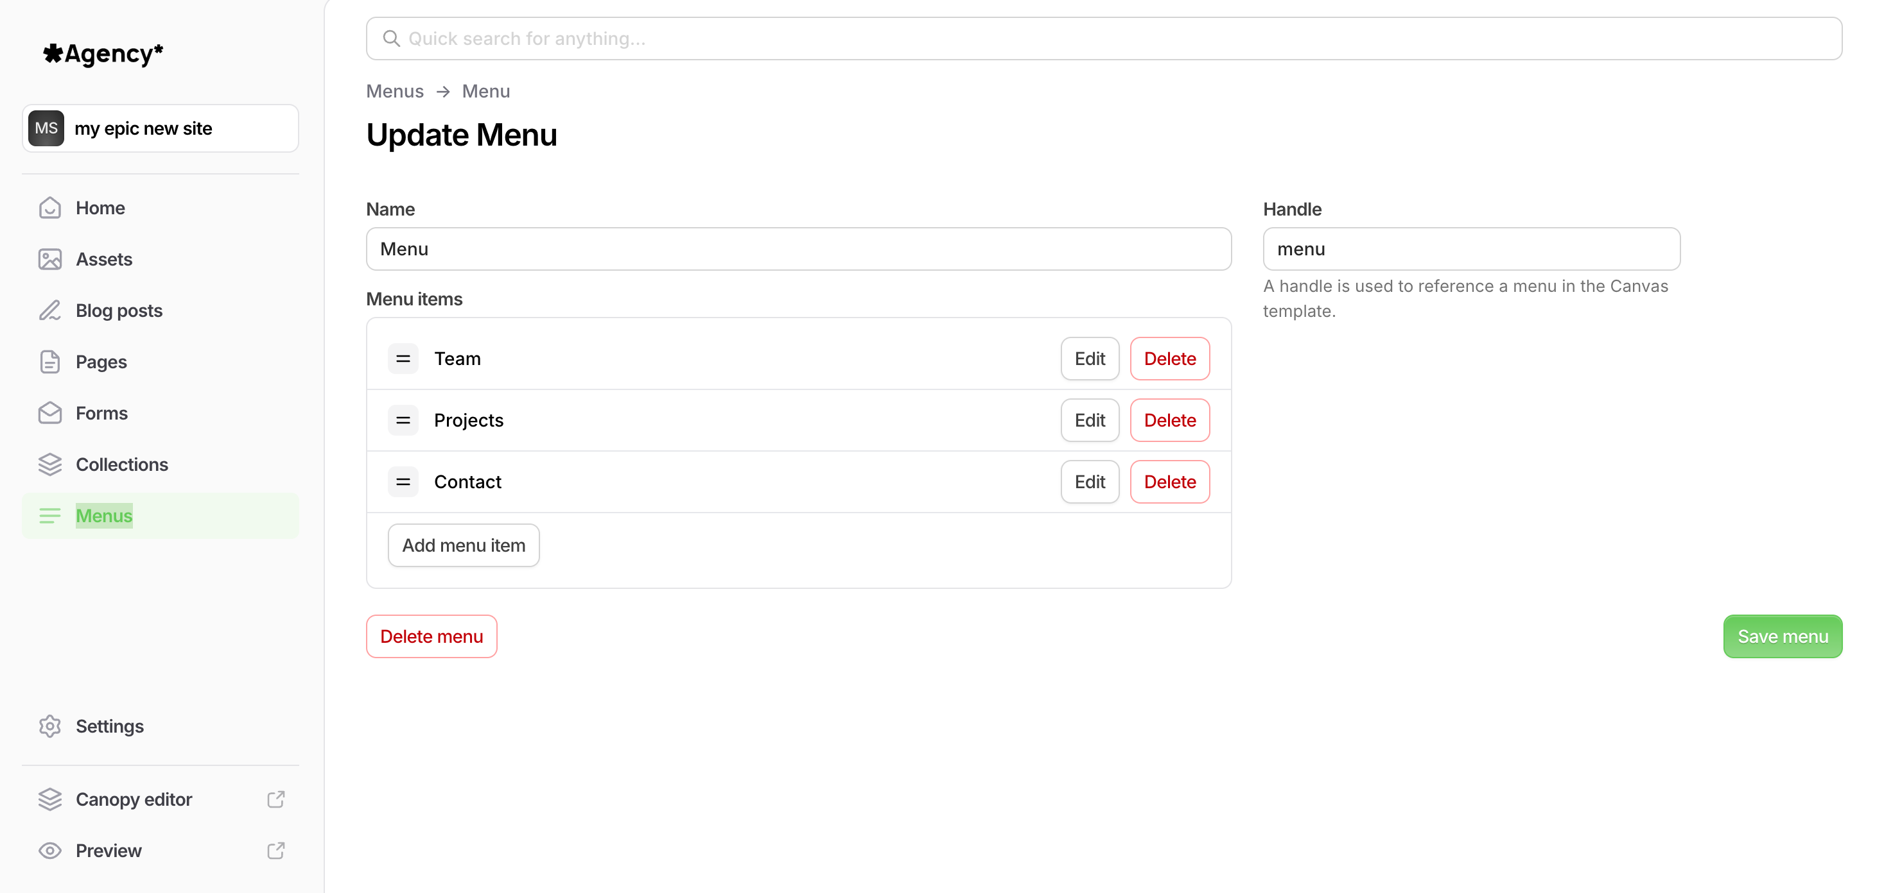Click the drag handle beside Team
This screenshot has width=1884, height=893.
coord(403,358)
